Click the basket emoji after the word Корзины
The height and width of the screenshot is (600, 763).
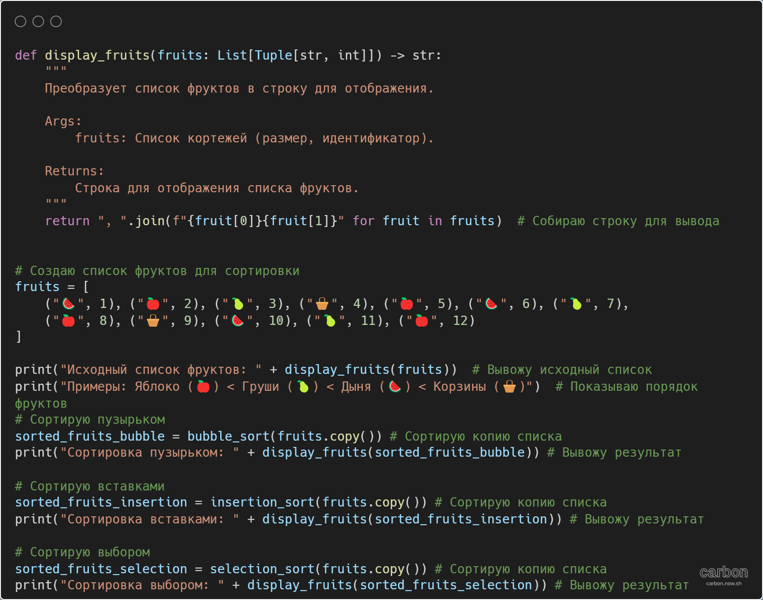[509, 387]
